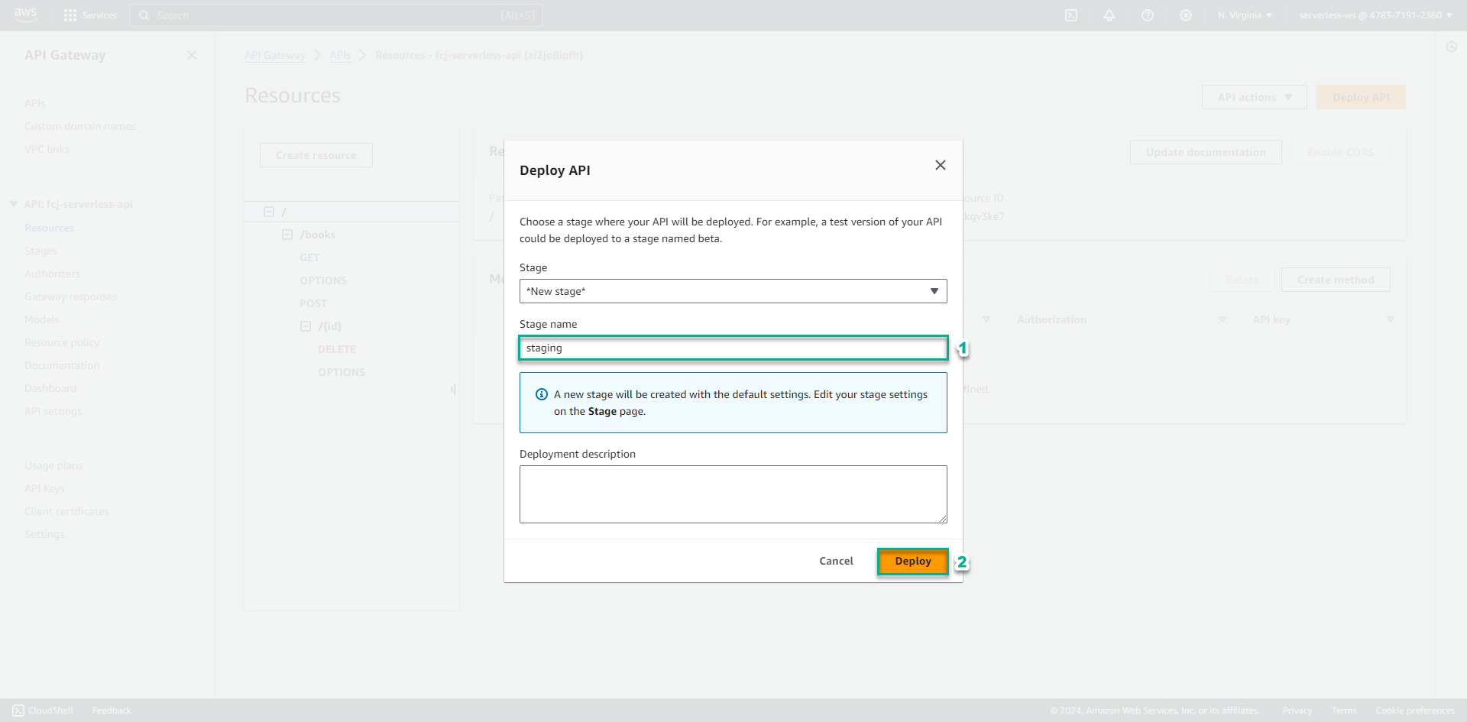
Task: Click the search magnifier icon
Action: point(144,15)
